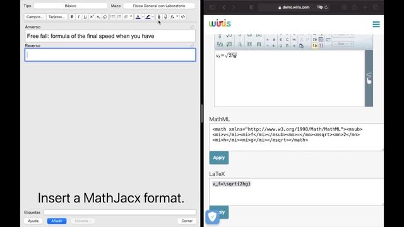Open Safari downloads icon
The height and width of the screenshot is (227, 404).
click(x=344, y=7)
